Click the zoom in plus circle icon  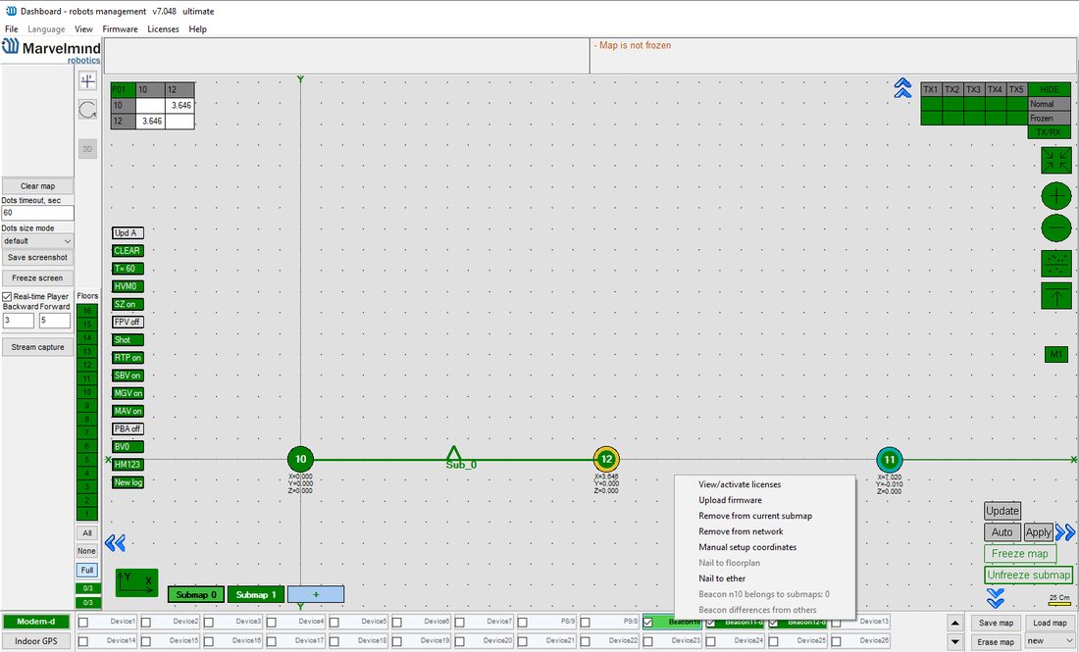(x=1055, y=196)
